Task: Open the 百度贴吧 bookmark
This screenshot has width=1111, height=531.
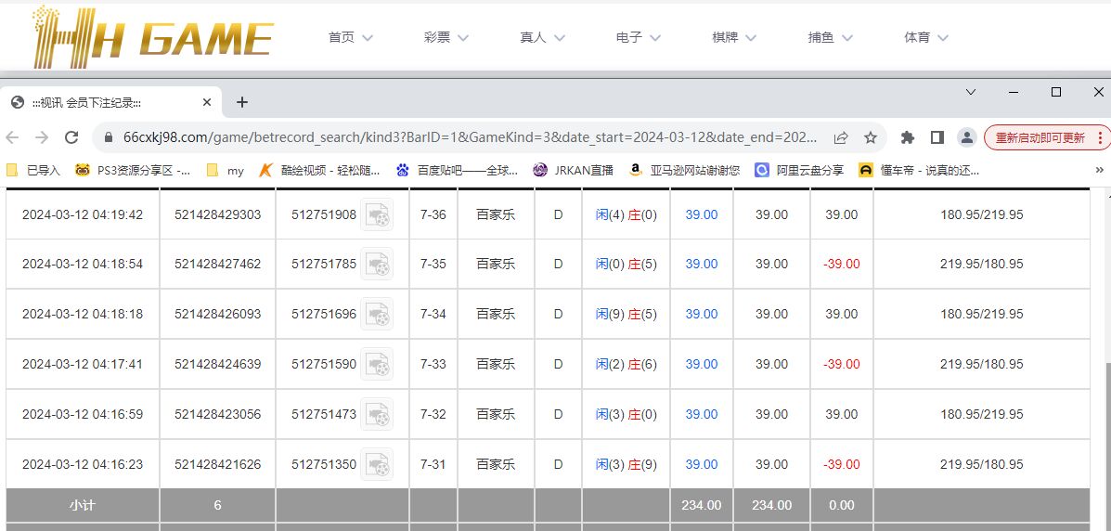Action: coord(456,170)
